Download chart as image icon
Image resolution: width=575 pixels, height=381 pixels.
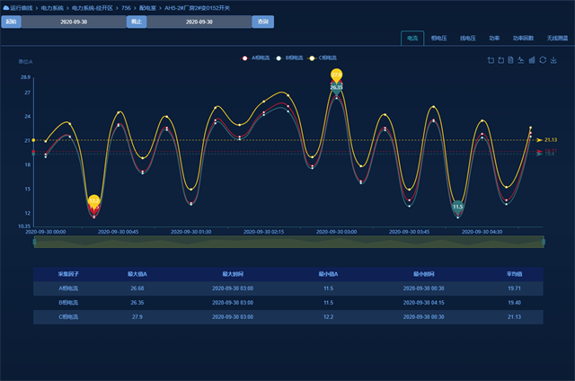(x=553, y=60)
